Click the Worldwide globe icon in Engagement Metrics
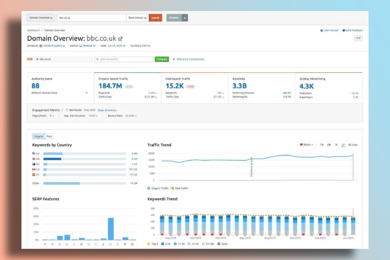Screen dimensions: 390x260 click(x=67, y=110)
